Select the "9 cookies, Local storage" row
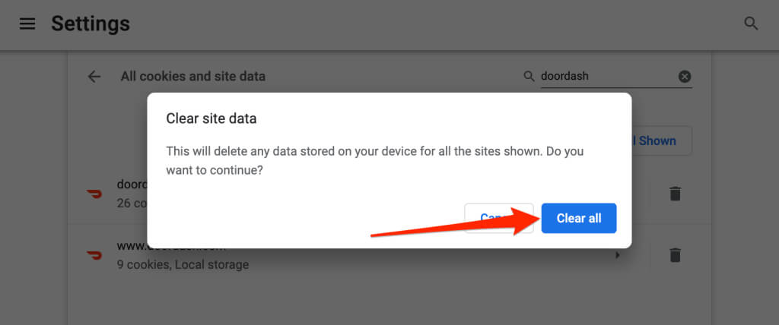The image size is (779, 325). (x=183, y=265)
